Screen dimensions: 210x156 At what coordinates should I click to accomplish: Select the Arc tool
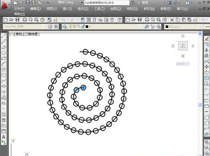(x=4, y=64)
